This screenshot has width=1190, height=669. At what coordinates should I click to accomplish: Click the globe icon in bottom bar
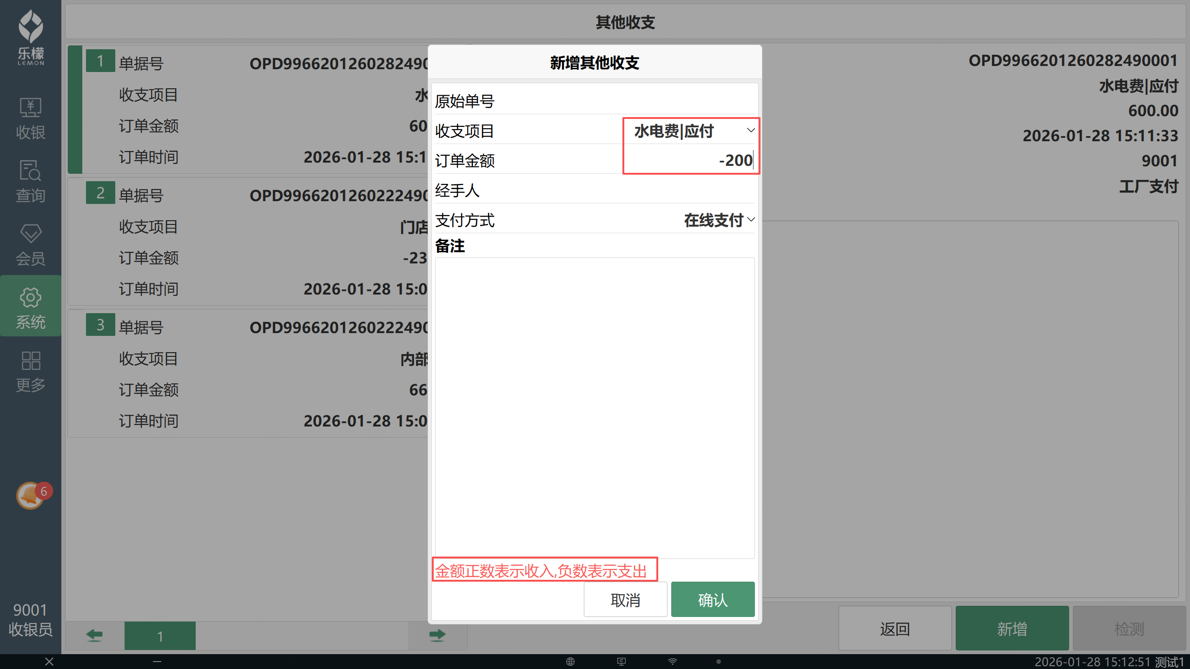570,662
